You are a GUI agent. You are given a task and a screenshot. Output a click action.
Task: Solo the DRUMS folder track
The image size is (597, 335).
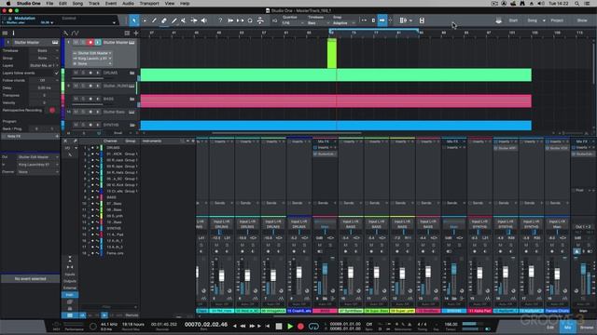(x=83, y=73)
